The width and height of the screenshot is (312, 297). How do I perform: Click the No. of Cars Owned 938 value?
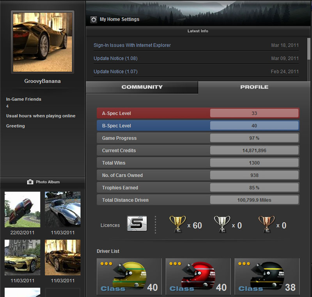tap(254, 175)
